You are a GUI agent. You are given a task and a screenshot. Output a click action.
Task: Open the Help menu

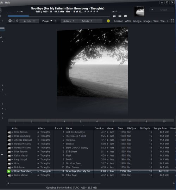[7, 2]
